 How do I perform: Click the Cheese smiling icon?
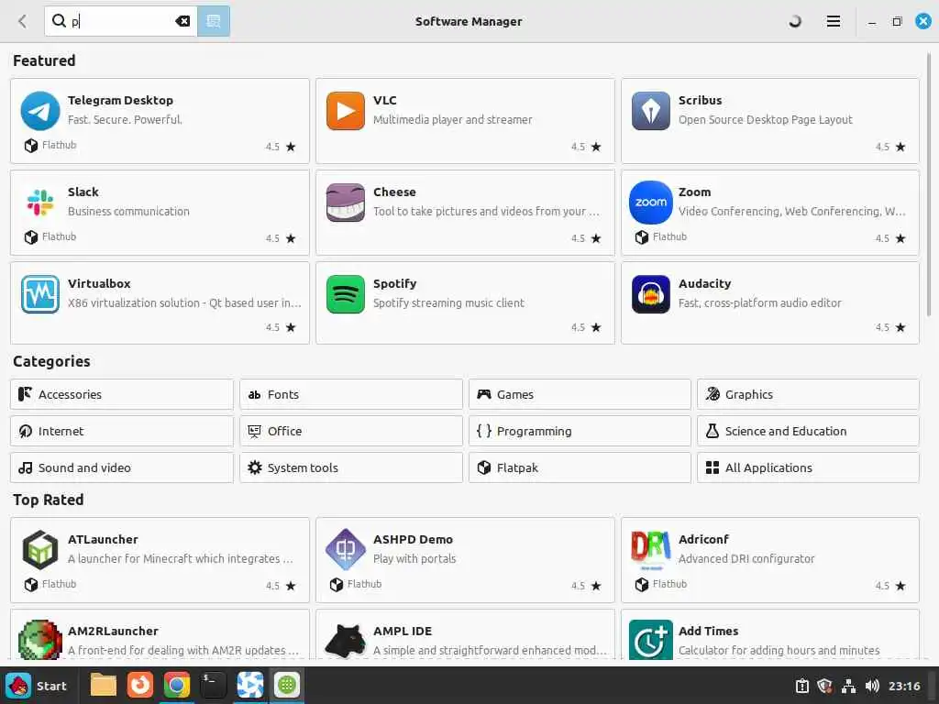(346, 203)
